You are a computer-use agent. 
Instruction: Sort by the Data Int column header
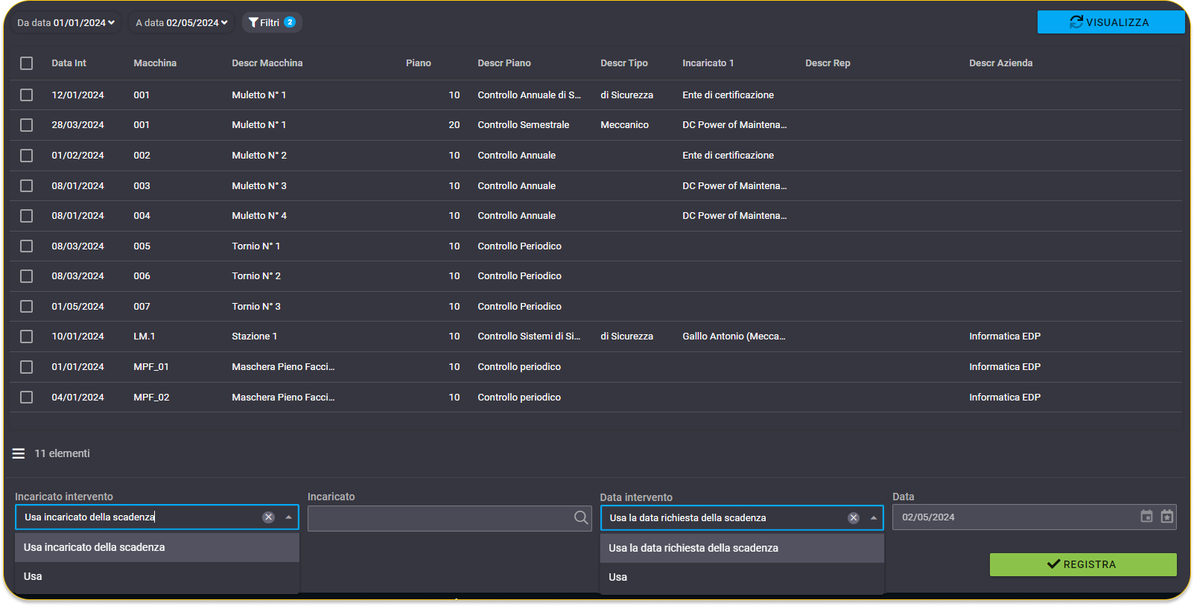click(x=69, y=63)
